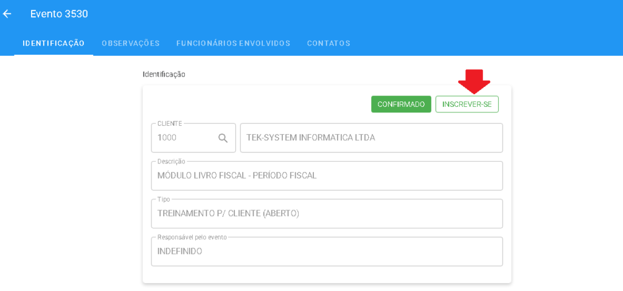This screenshot has height=291, width=623.
Task: Select the Funcionários Envolvidos tab
Action: pyautogui.click(x=233, y=43)
